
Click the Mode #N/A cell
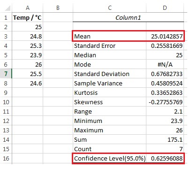165,64
